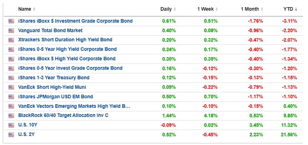The image size is (308, 145).
Task: Sort by Daily column arrows
Action: click(175, 9)
